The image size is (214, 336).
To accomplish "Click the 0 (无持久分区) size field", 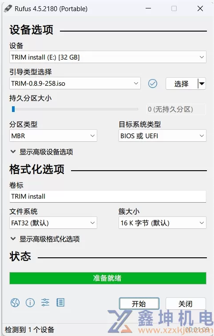I will [x=176, y=109].
